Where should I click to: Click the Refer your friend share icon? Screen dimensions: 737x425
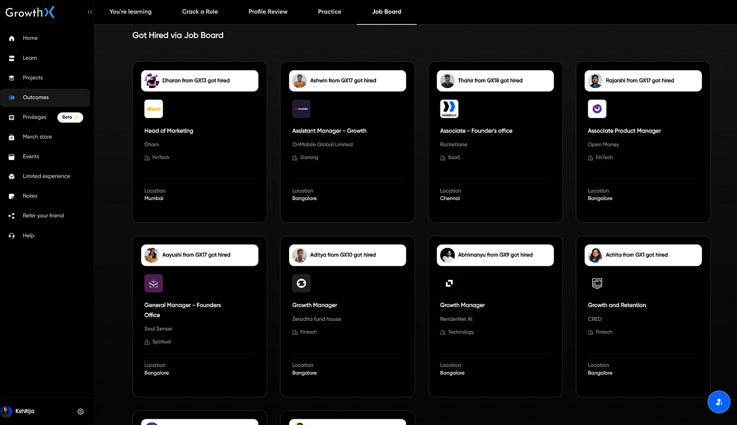click(12, 216)
